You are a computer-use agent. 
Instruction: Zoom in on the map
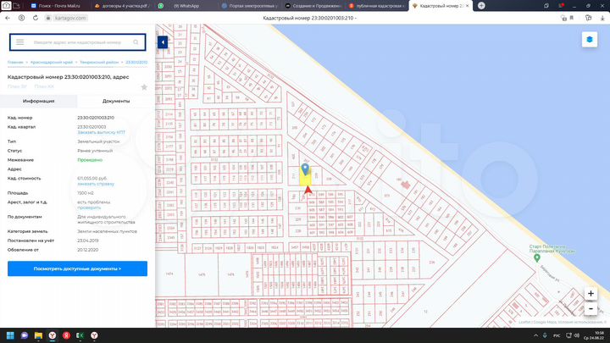(590, 293)
